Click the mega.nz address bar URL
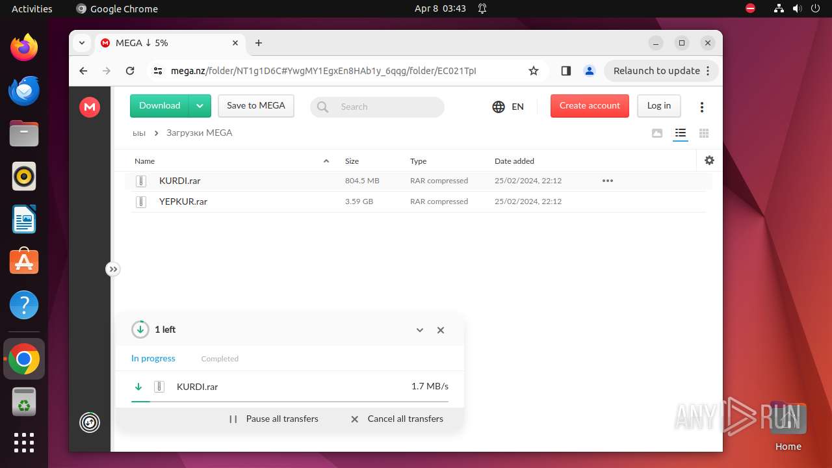Screen dimensions: 832x468 [324, 71]
